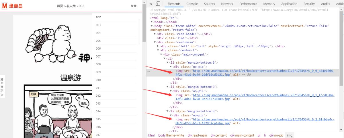This screenshot has width=344, height=138.
Task: Click div.no-pic in the breadcrumb bar
Action: pos(276,135)
